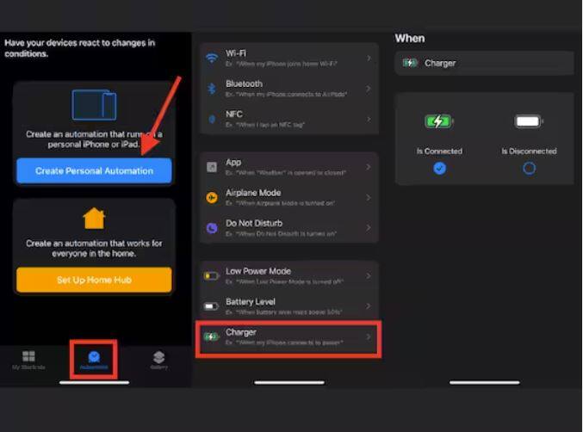Image resolution: width=583 pixels, height=432 pixels.
Task: Click the orange Home icon
Action: [94, 219]
